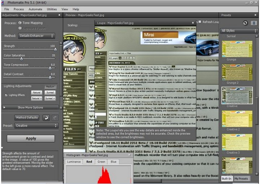Open the Method dropdown
The height and width of the screenshot is (184, 260).
(x=36, y=36)
